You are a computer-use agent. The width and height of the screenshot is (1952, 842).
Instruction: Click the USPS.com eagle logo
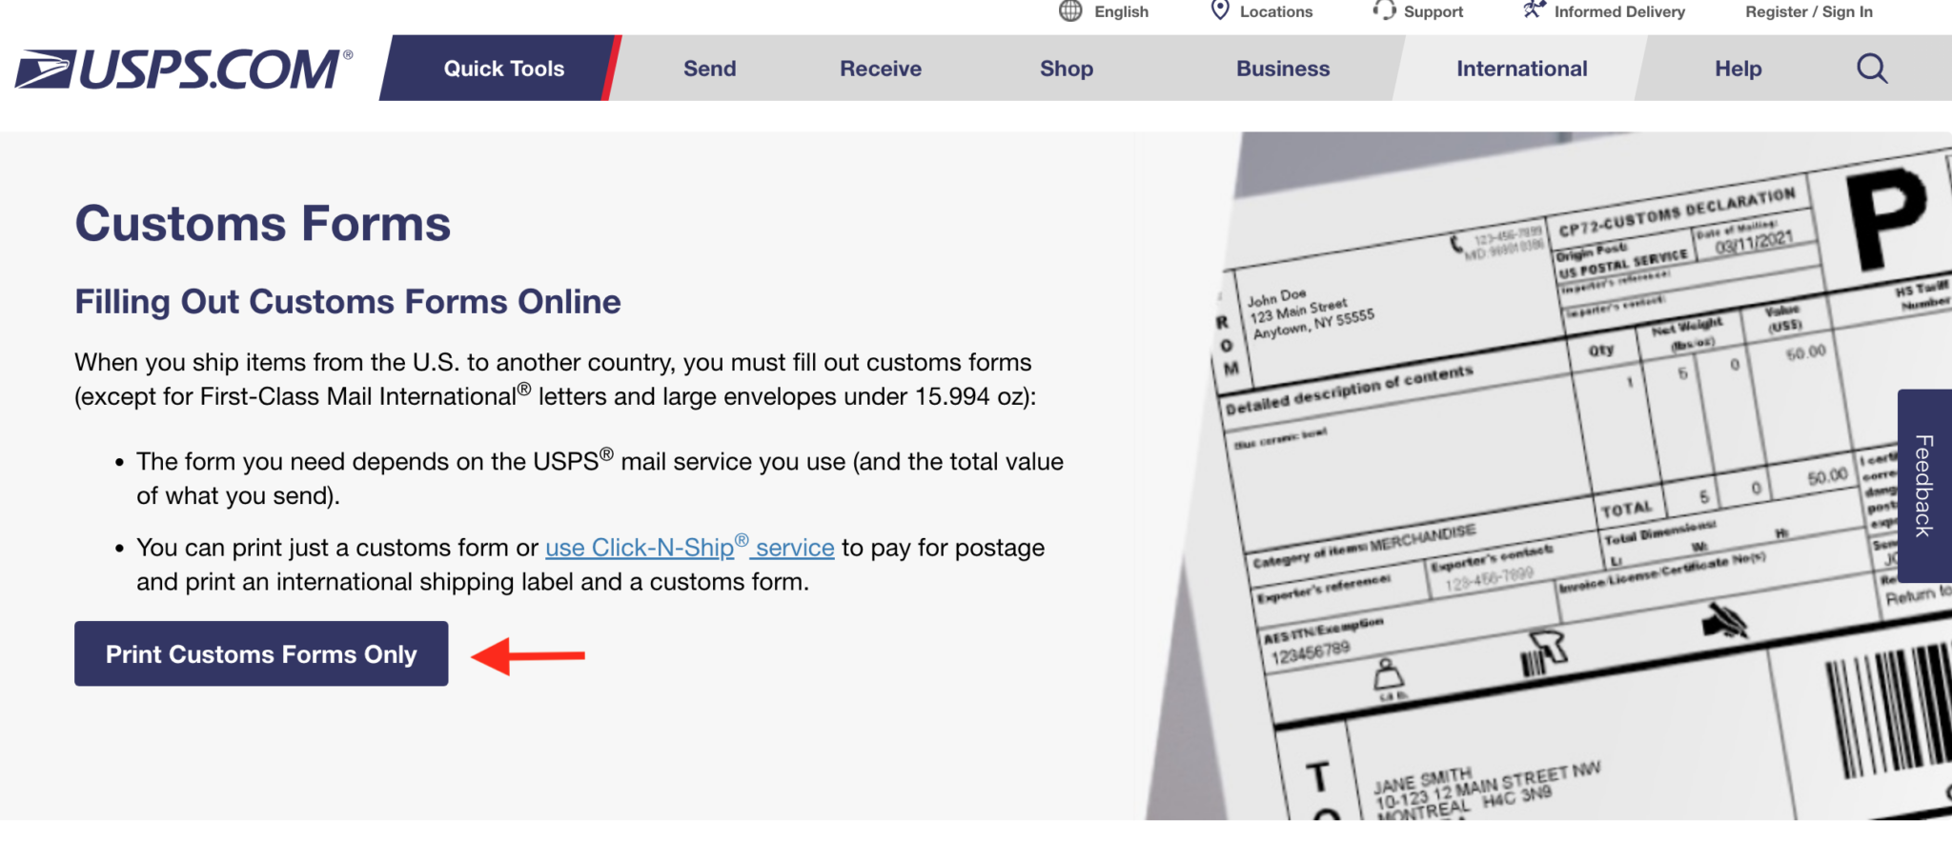point(183,70)
